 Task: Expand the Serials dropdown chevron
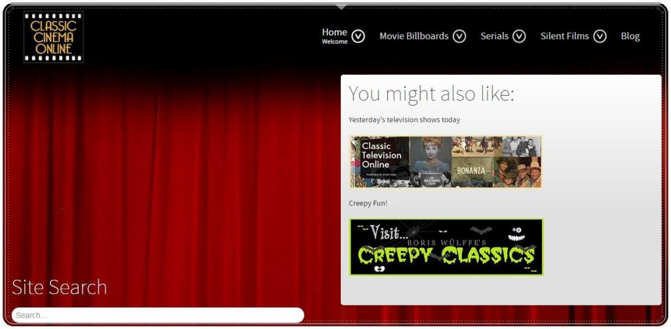click(x=519, y=36)
